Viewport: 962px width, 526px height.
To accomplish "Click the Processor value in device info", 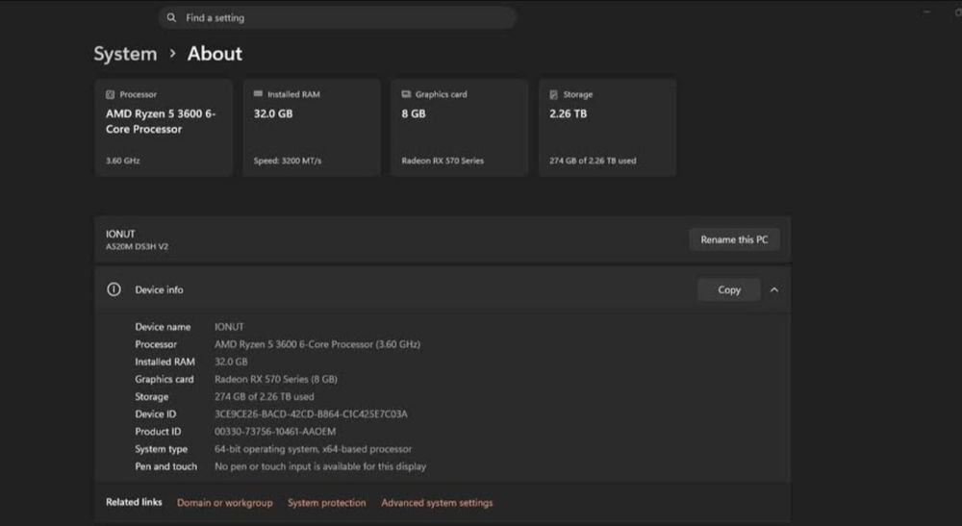I will click(x=317, y=344).
